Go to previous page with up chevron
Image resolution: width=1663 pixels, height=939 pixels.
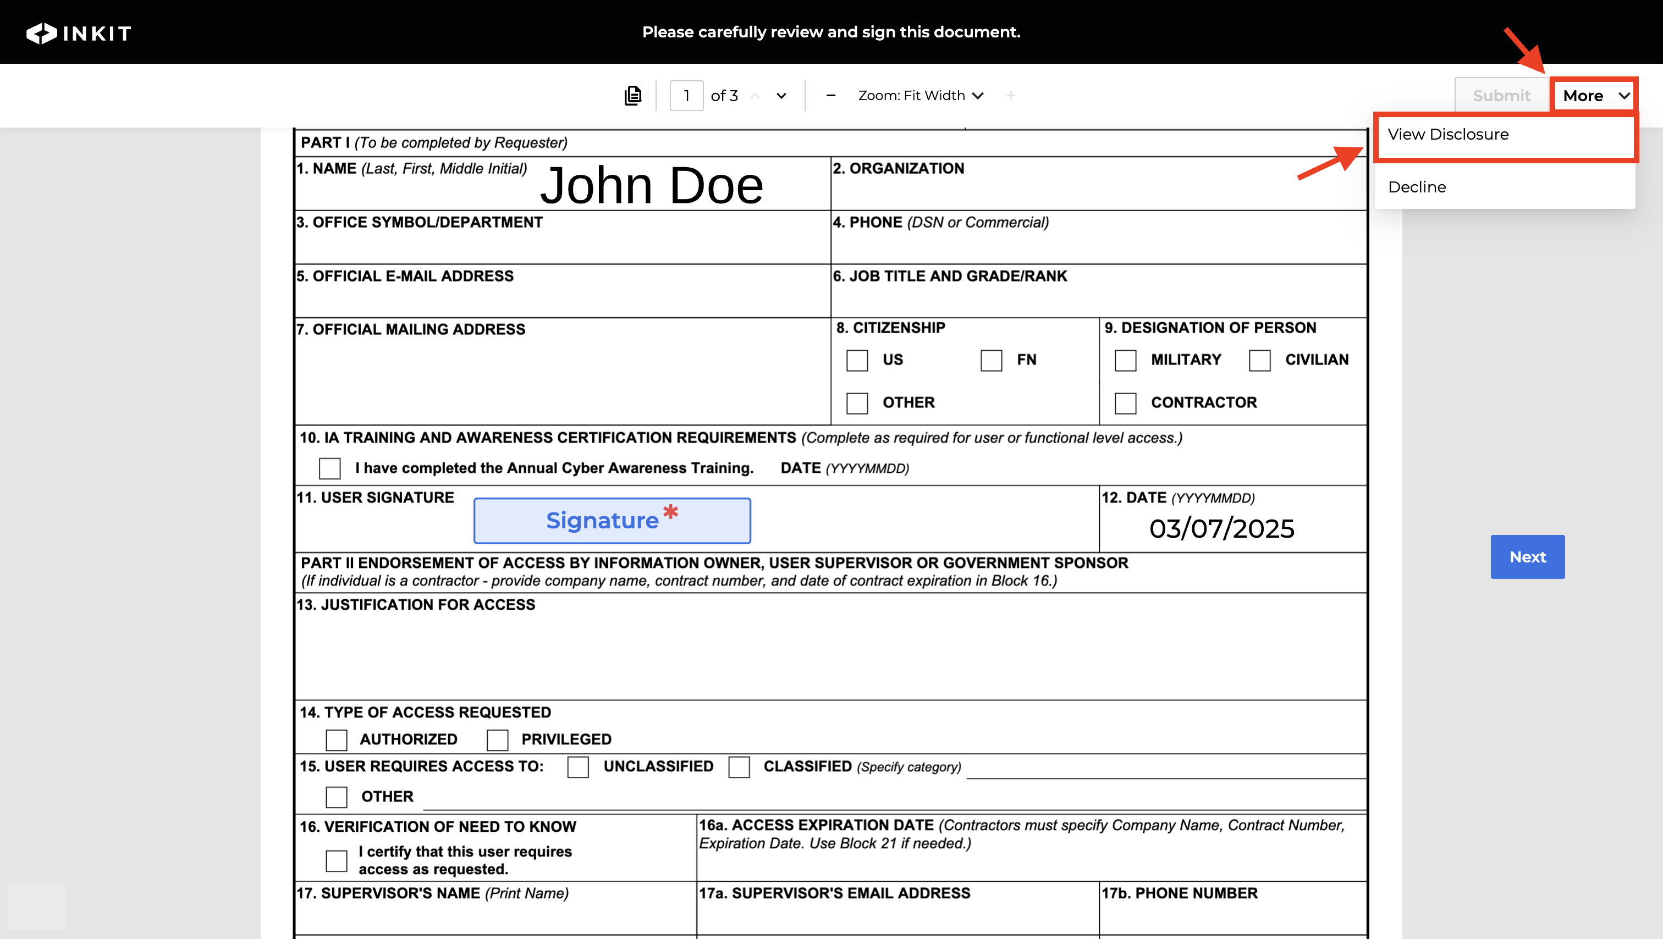755,96
